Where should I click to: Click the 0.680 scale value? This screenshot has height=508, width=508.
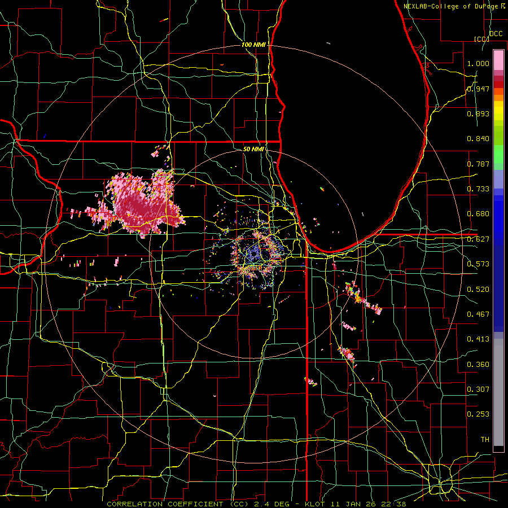478,214
